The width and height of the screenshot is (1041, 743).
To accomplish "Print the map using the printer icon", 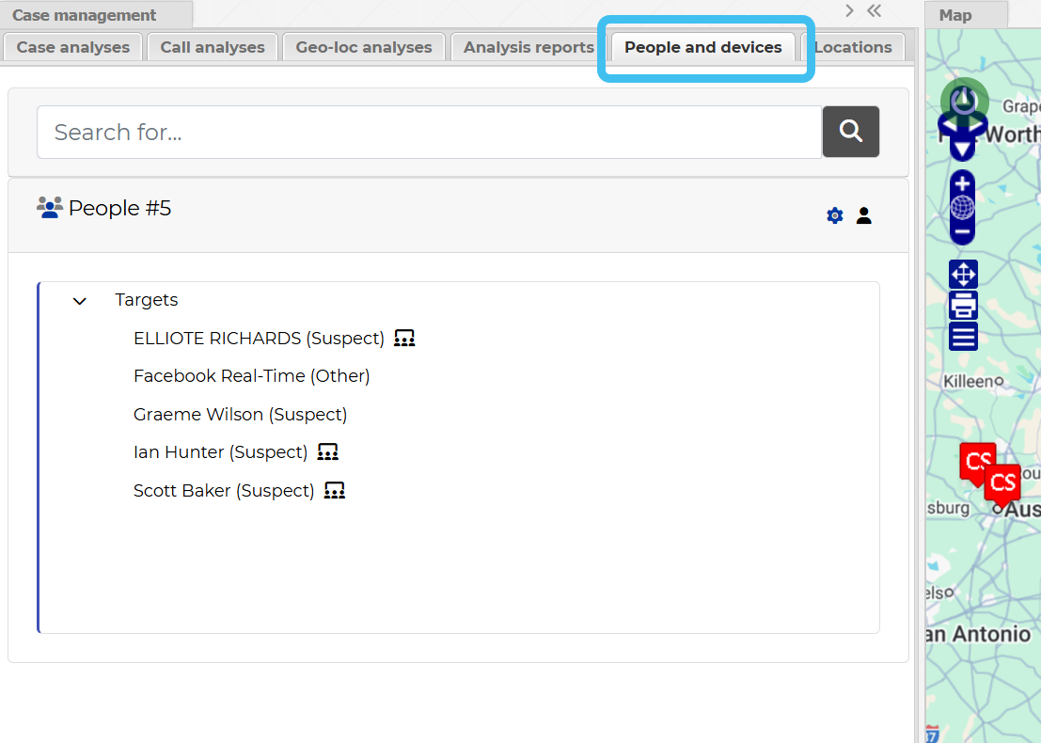I will tap(963, 306).
